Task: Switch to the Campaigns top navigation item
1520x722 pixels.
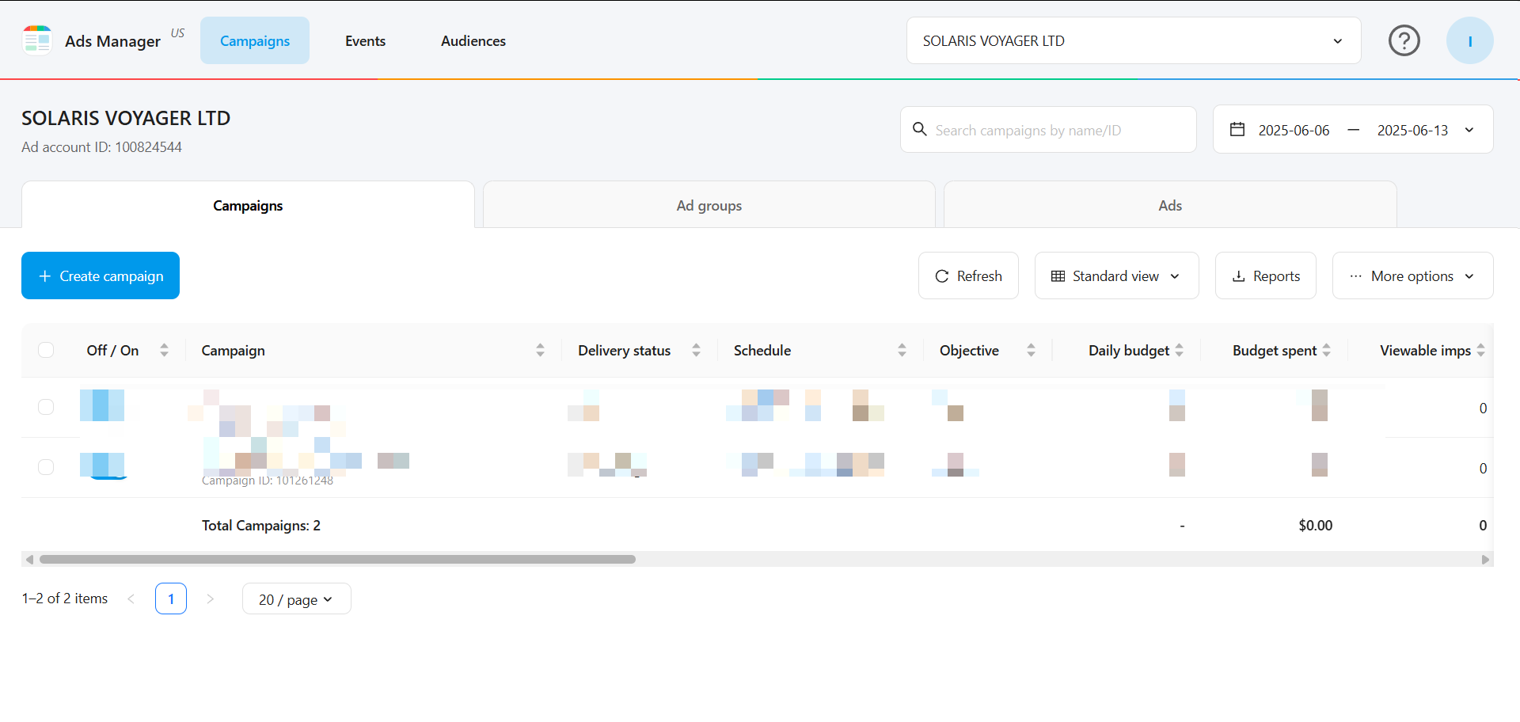Action: point(255,40)
